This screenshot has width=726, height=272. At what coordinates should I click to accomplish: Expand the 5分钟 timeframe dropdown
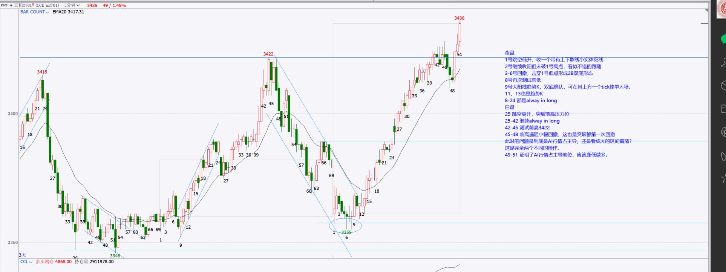(72, 5)
